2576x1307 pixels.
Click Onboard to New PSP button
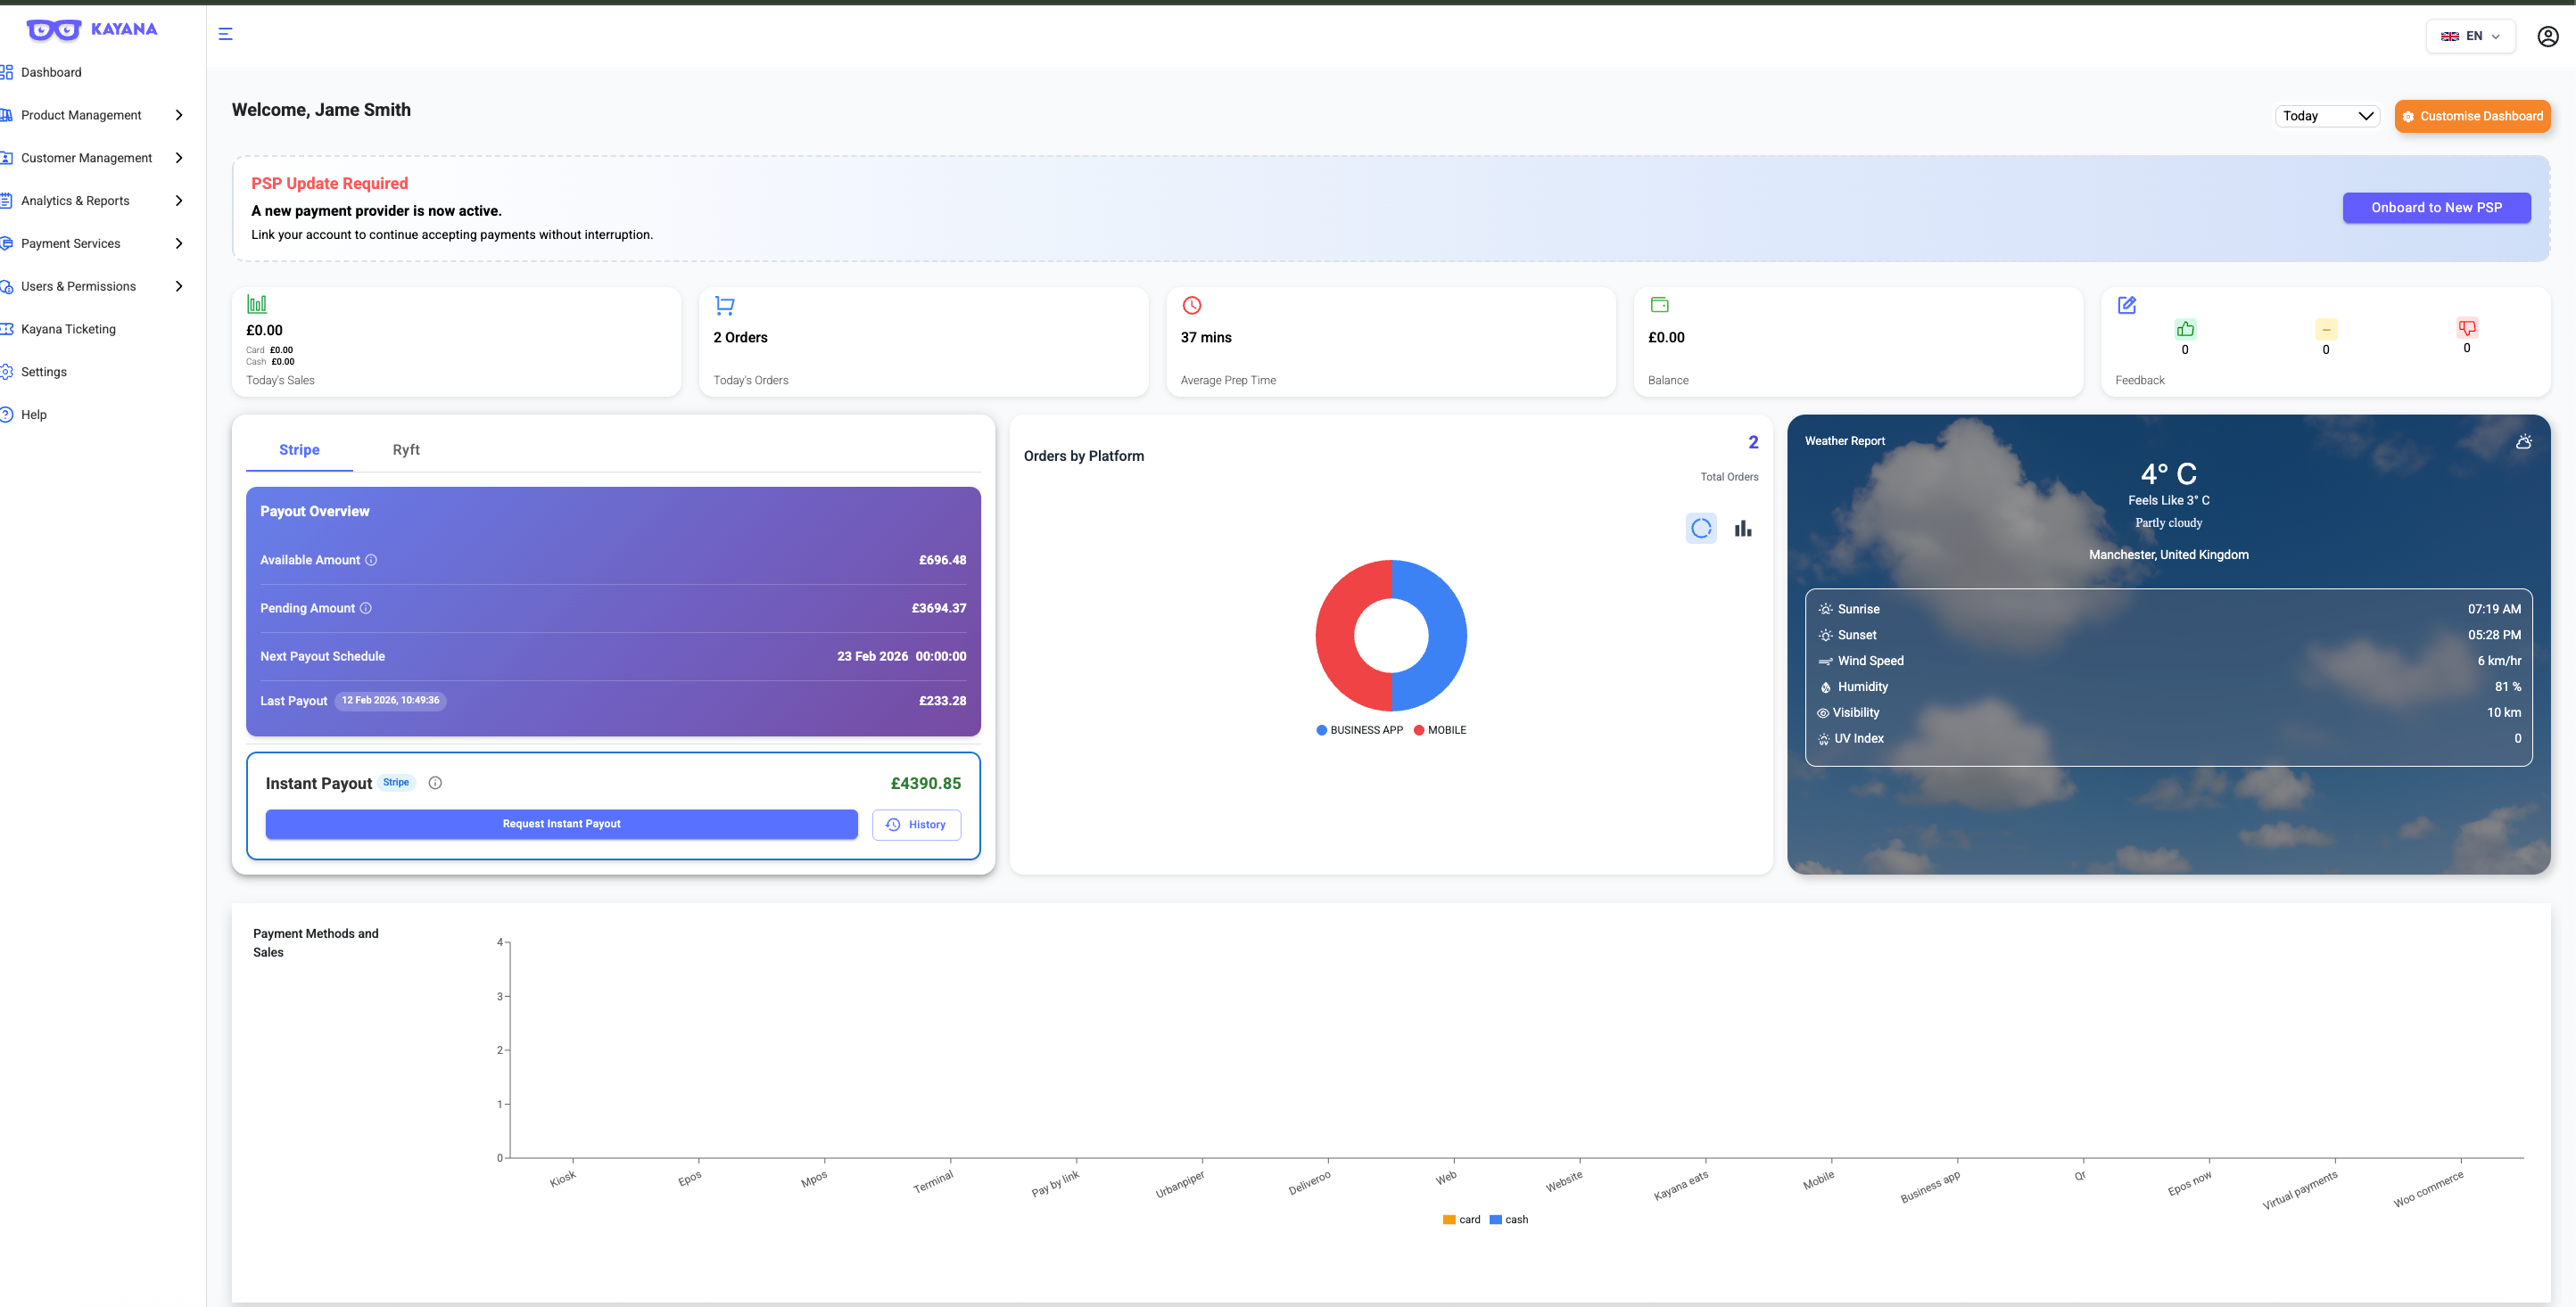point(2436,208)
